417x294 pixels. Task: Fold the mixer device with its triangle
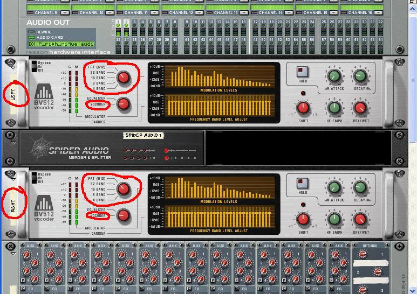point(13,254)
